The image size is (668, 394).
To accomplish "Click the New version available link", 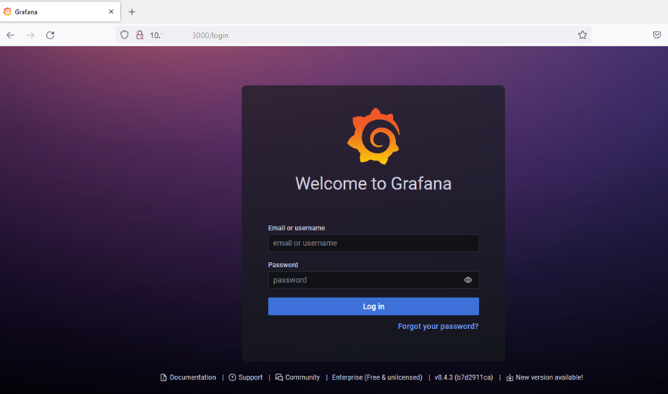I will tap(544, 377).
